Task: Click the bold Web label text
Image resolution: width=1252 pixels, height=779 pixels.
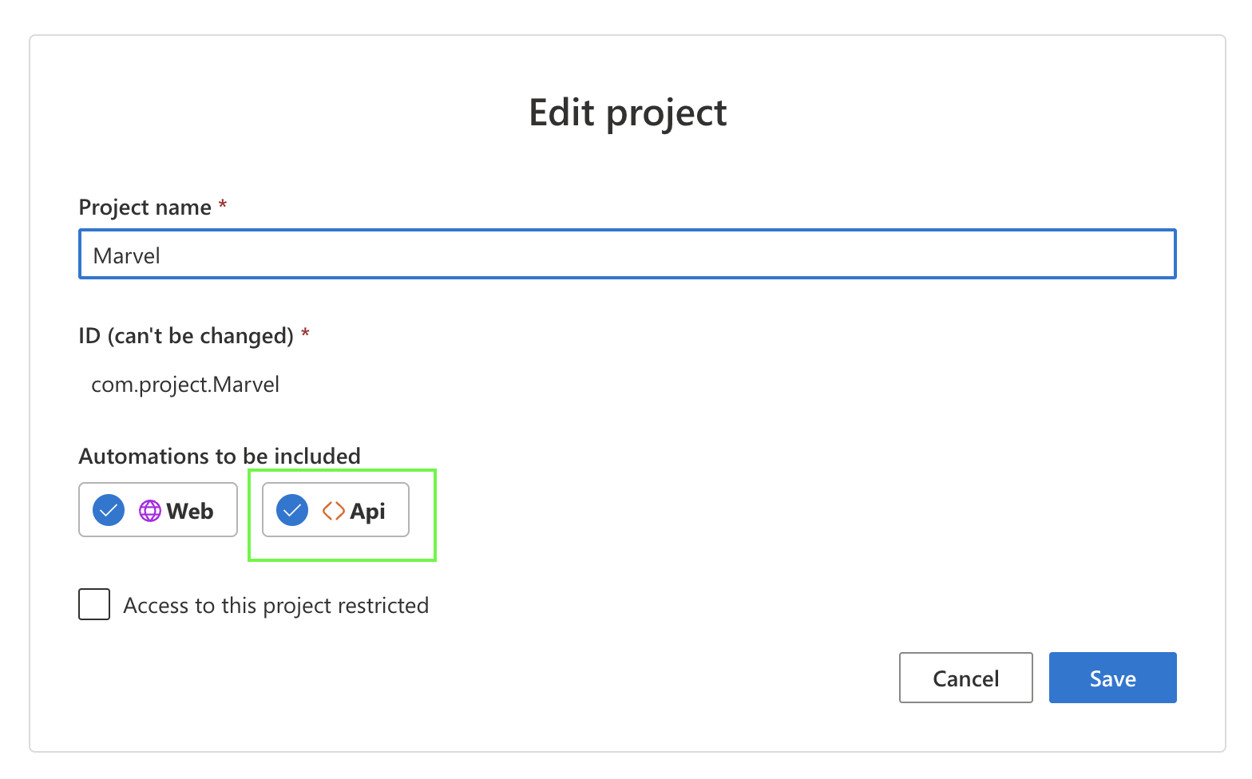Action: click(190, 511)
